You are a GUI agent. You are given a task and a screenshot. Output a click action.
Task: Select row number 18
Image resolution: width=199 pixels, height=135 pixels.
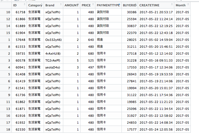[8, 129]
